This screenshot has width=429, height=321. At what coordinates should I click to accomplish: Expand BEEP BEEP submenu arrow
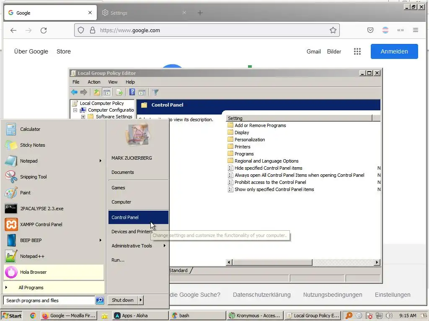click(101, 240)
